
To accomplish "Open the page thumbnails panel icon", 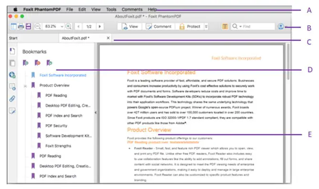I will click(x=12, y=63).
